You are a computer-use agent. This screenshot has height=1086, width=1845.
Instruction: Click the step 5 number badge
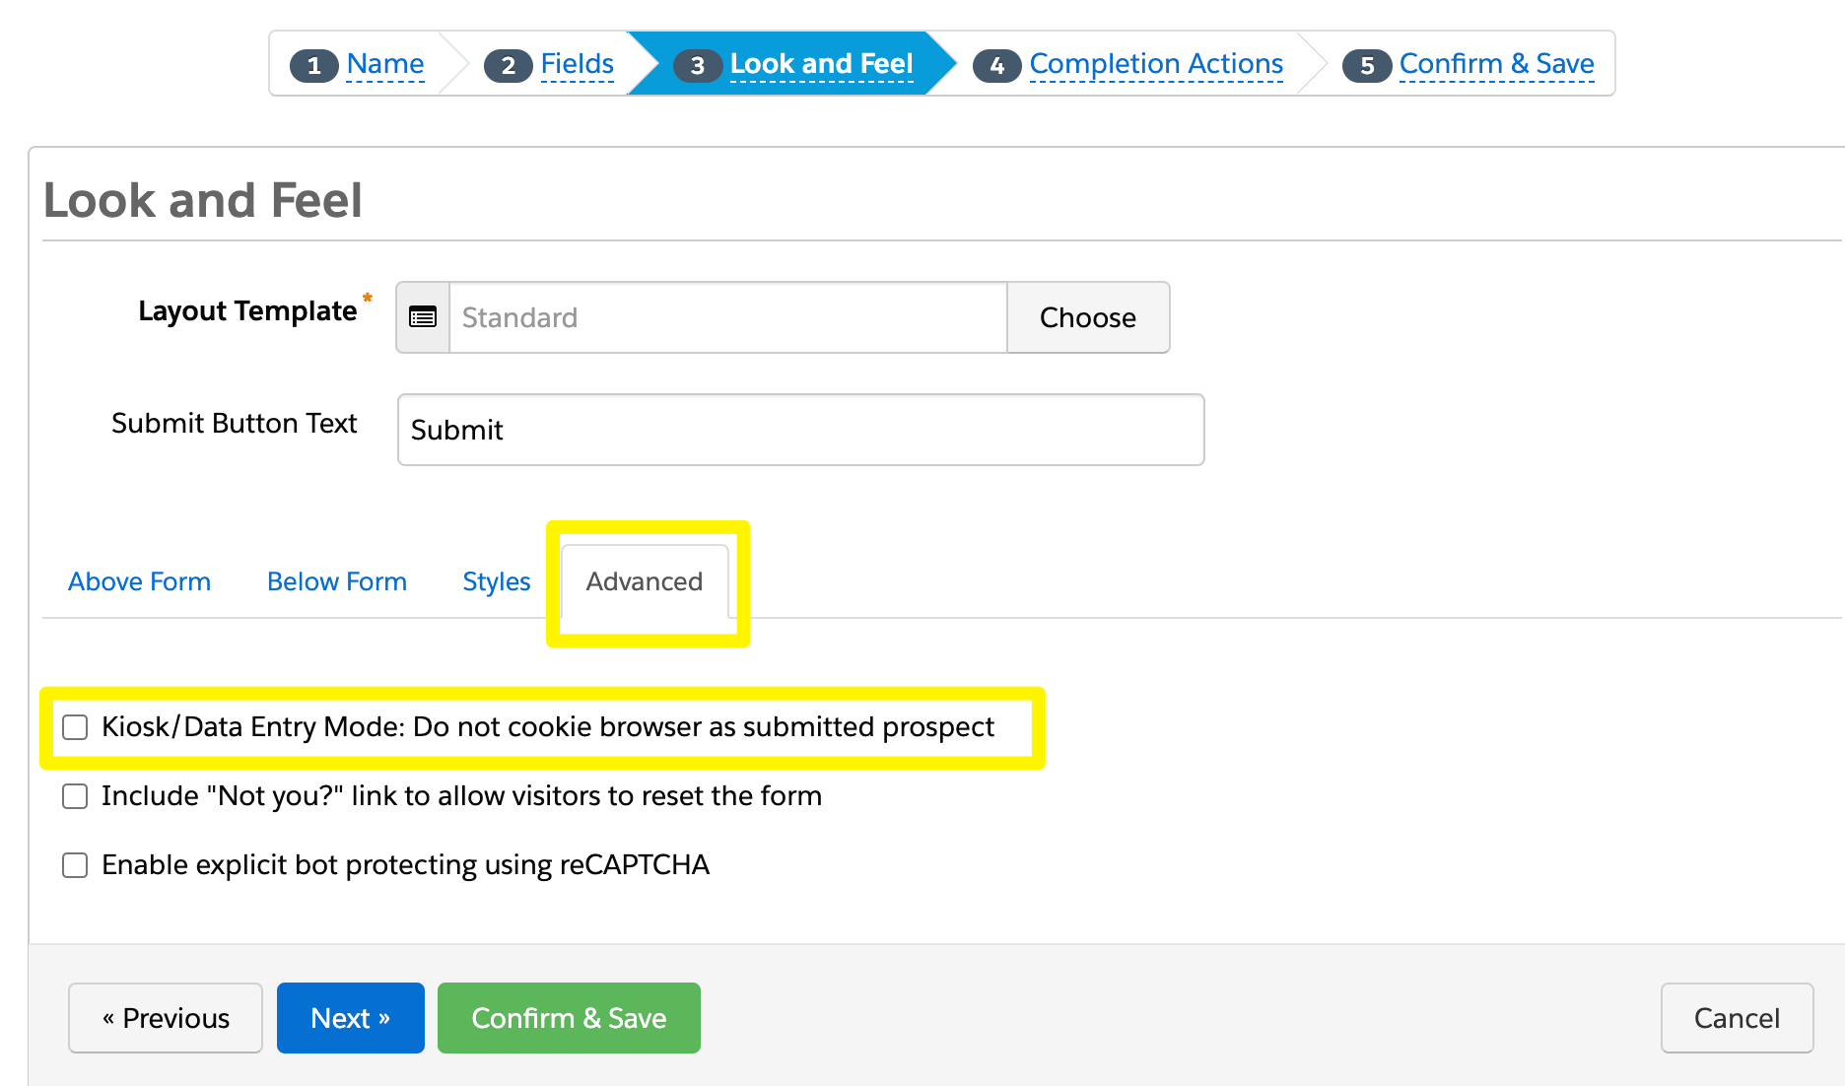point(1367,65)
